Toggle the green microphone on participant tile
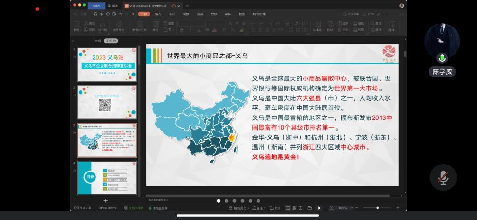 (442, 58)
